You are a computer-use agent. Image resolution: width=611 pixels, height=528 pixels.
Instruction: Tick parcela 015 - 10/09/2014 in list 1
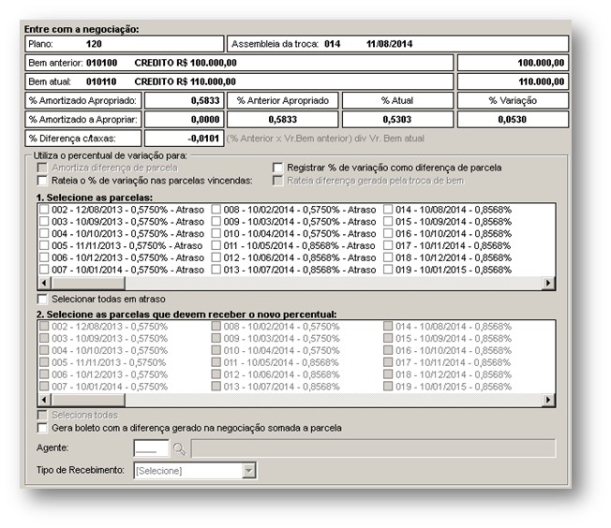(388, 222)
